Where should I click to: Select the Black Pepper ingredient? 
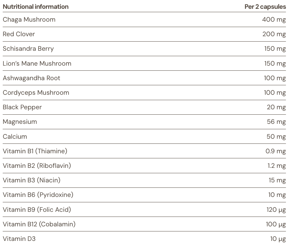(22, 107)
